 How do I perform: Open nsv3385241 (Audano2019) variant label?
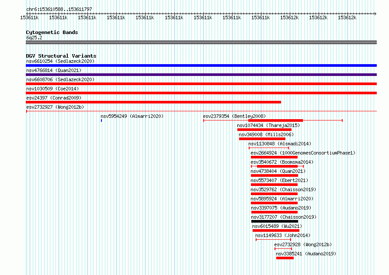[306, 254]
